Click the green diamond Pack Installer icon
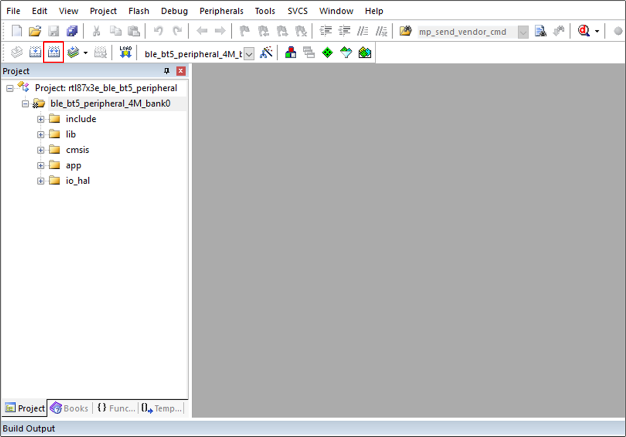 327,52
